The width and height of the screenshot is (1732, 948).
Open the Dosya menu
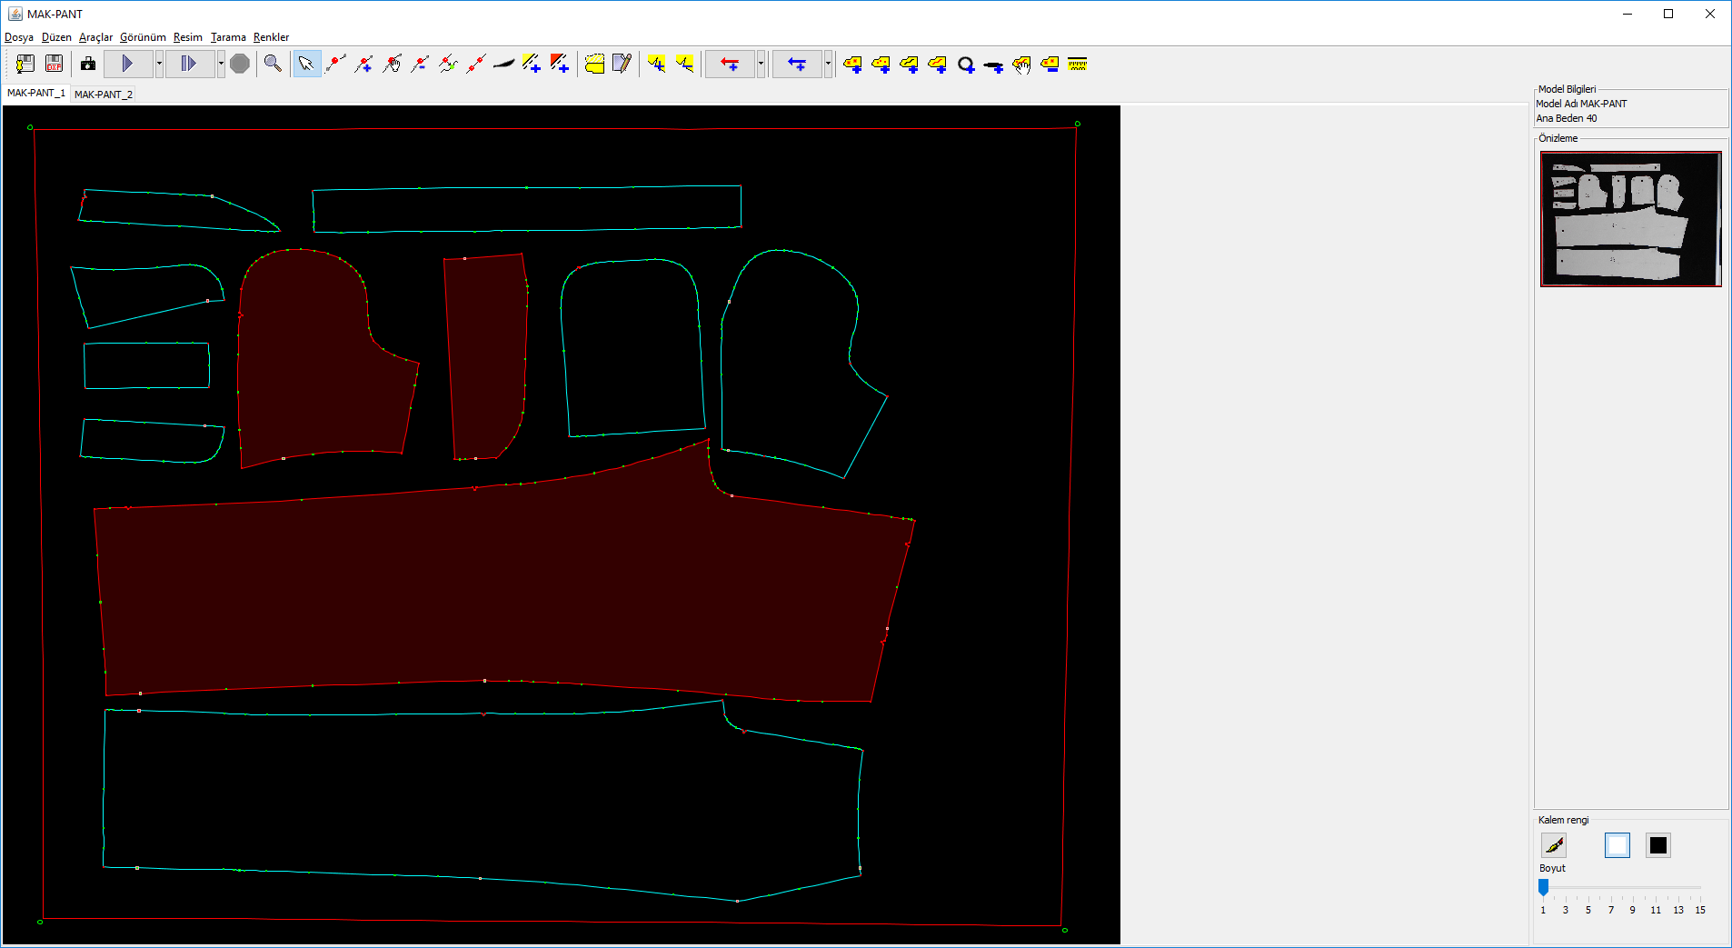[19, 37]
